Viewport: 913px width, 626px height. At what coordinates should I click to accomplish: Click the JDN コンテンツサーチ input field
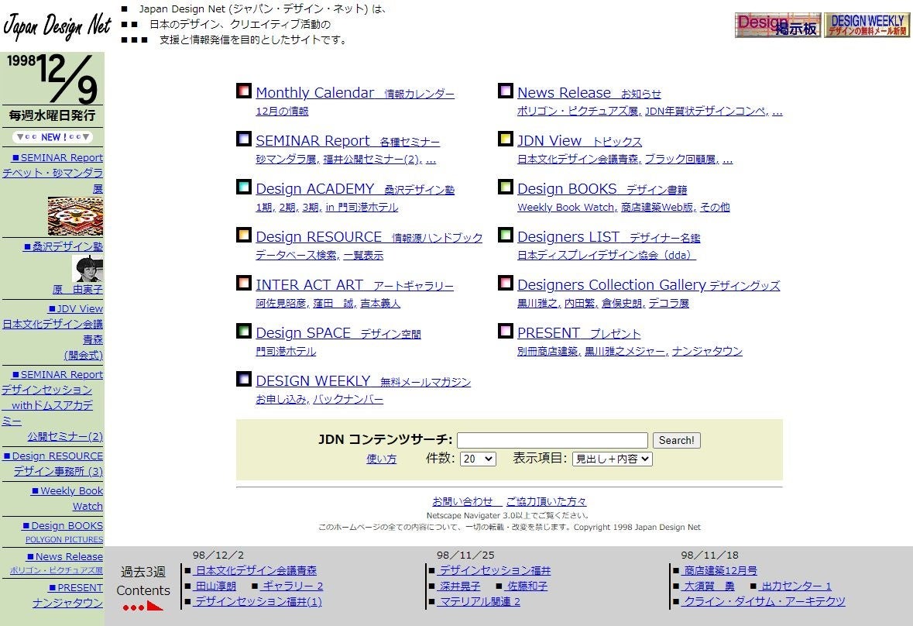tap(552, 440)
